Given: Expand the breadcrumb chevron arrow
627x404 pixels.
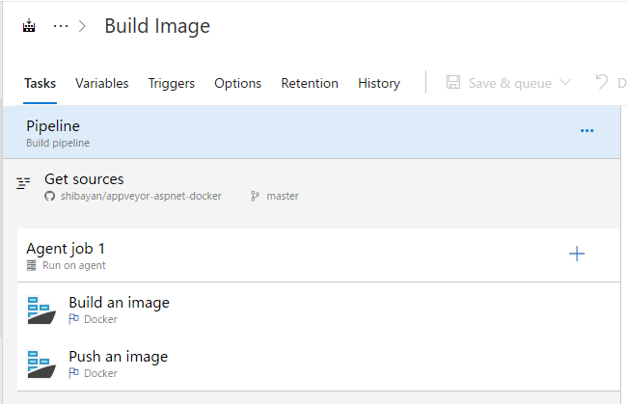Looking at the screenshot, I should click(84, 27).
